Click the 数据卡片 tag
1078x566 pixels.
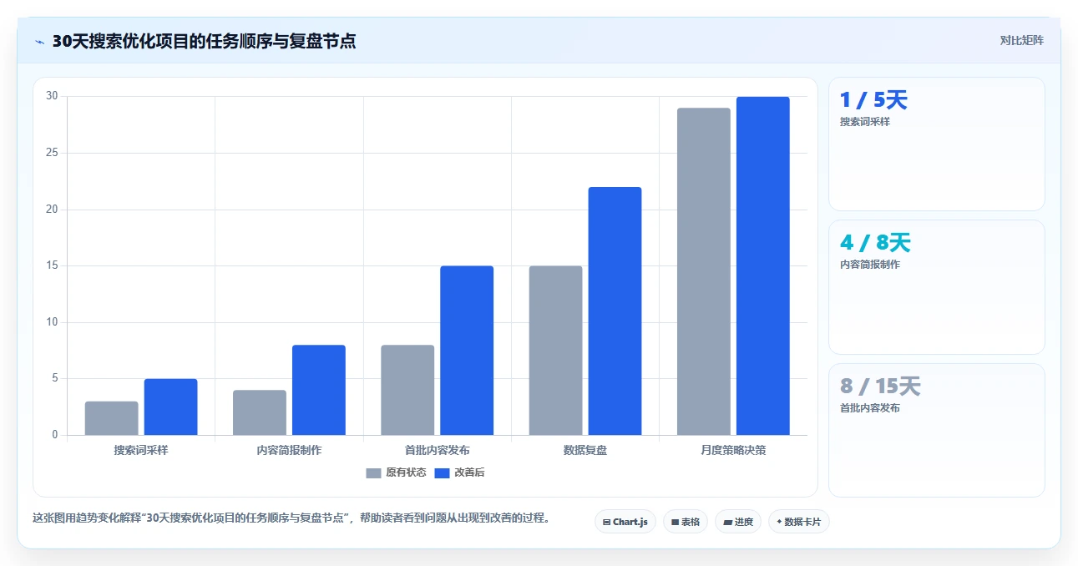[x=798, y=522]
